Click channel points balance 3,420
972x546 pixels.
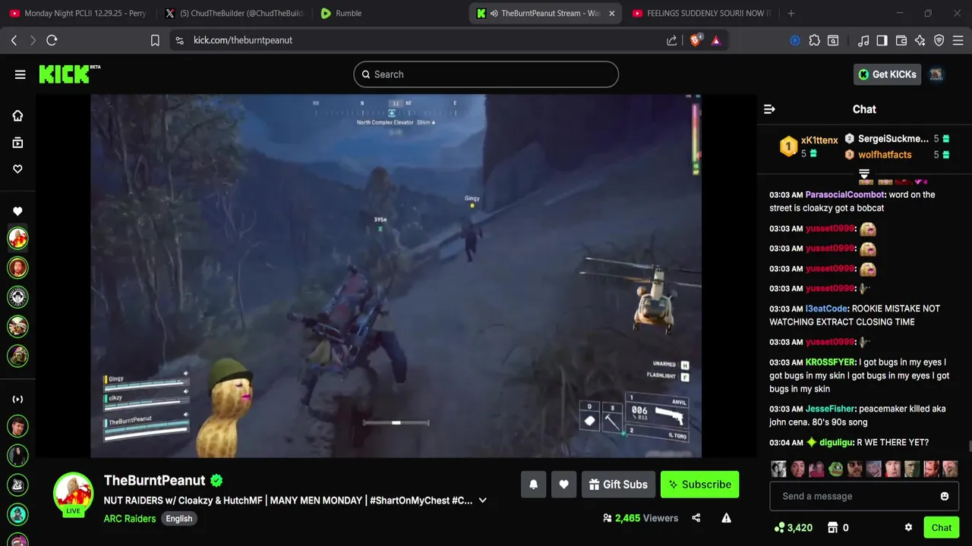[x=793, y=528]
